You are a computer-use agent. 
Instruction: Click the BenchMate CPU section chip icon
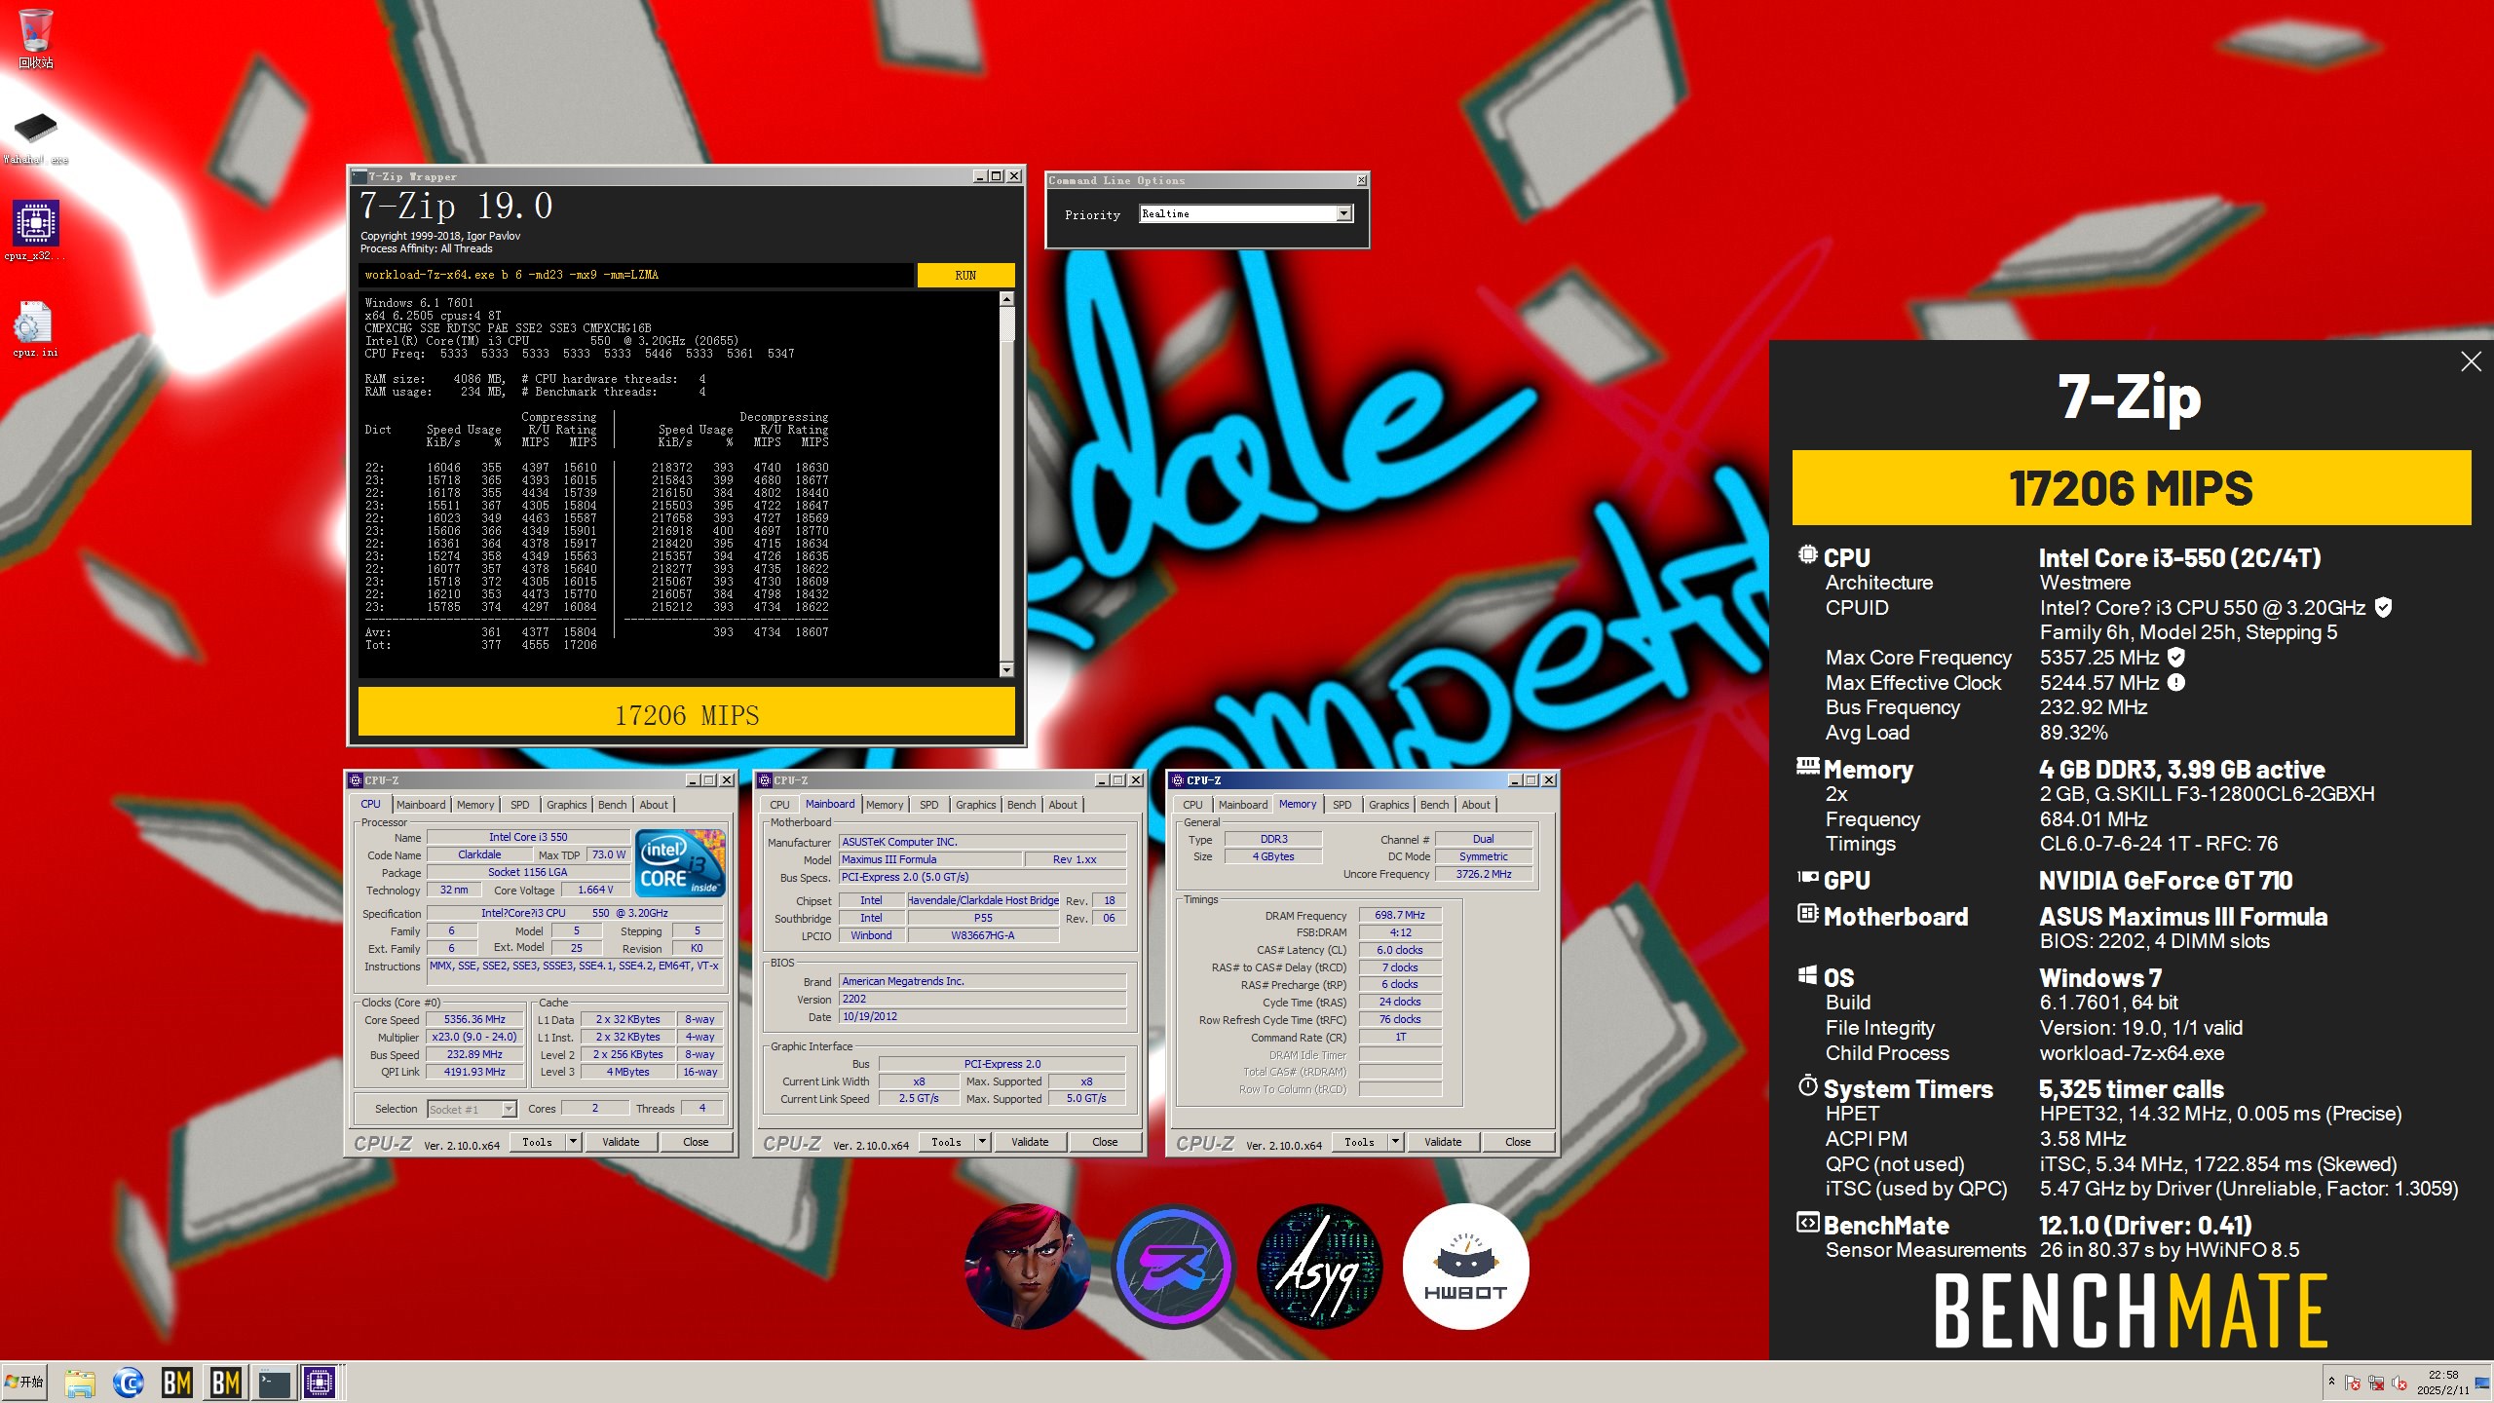pyautogui.click(x=1808, y=555)
